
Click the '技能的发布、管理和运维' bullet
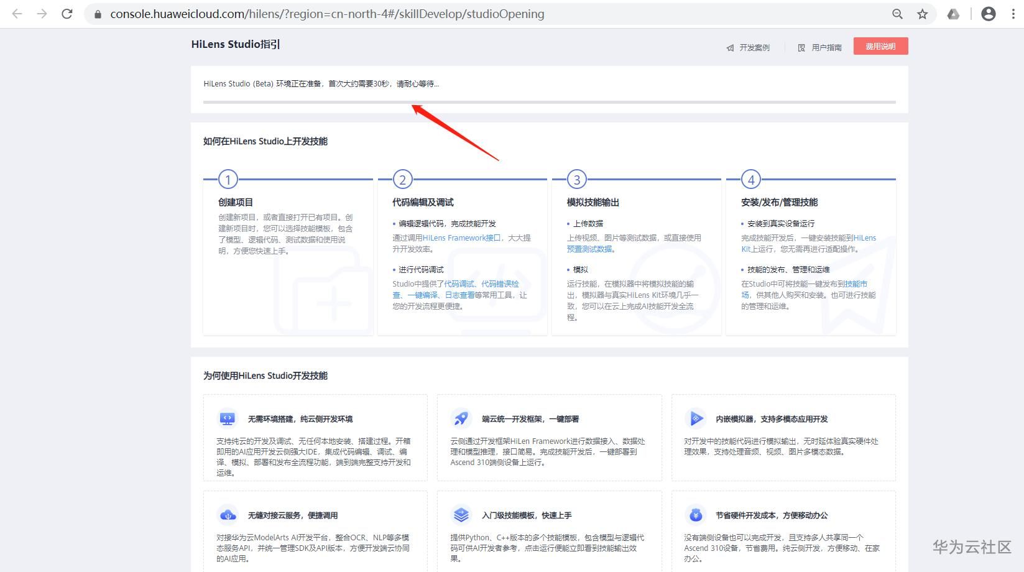click(788, 270)
